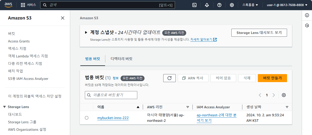Click 모든 AWS 리전 badge by 범용 버킷
The width and height of the screenshot is (312, 135).
tap(133, 78)
